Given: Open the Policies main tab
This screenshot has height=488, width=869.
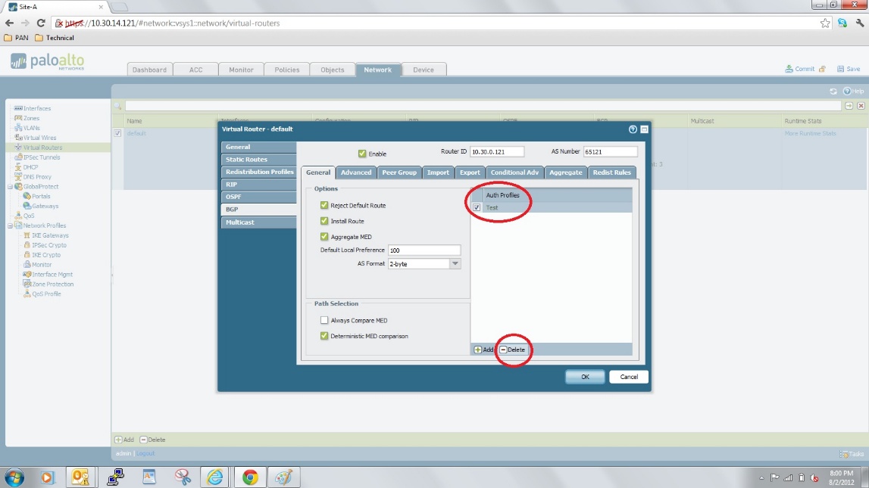Looking at the screenshot, I should pyautogui.click(x=286, y=70).
